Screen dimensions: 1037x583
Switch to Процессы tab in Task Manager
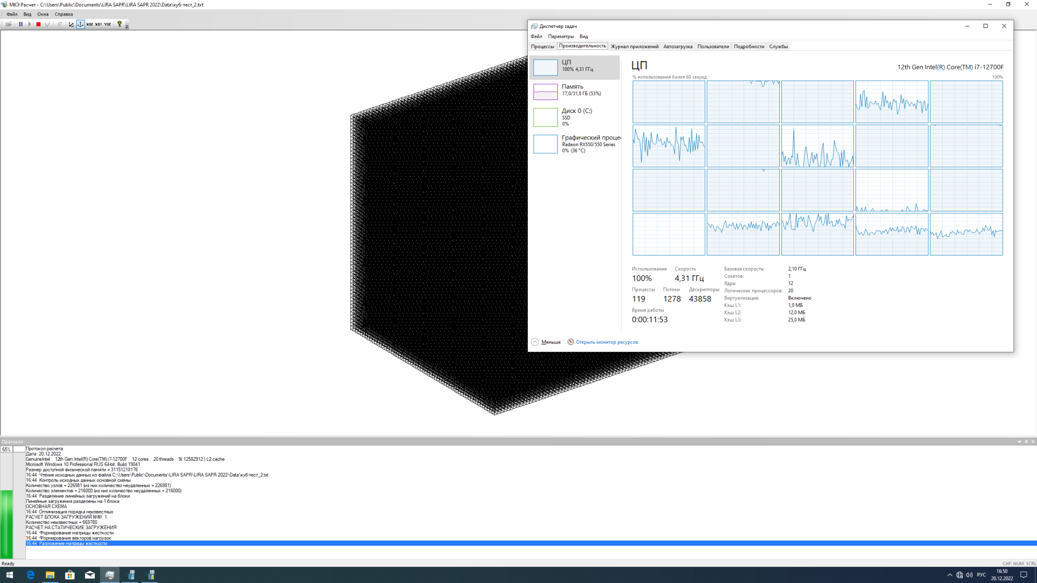542,47
